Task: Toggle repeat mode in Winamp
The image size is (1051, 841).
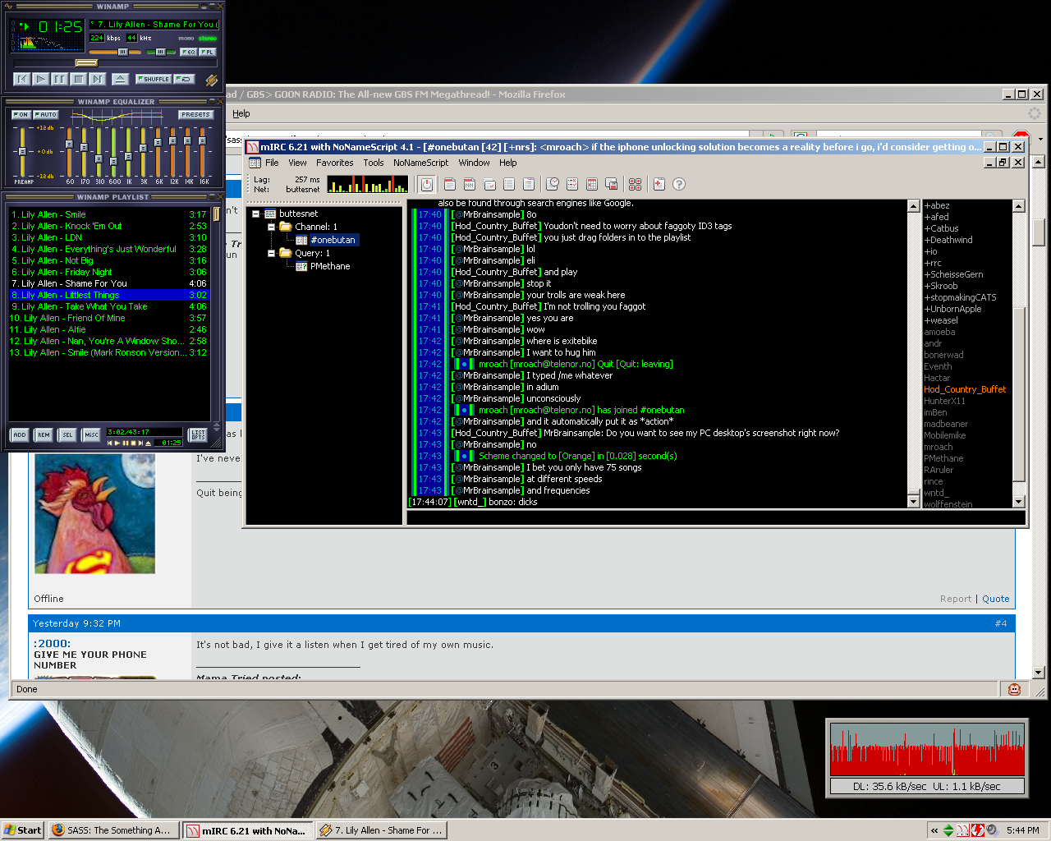Action: (x=185, y=79)
